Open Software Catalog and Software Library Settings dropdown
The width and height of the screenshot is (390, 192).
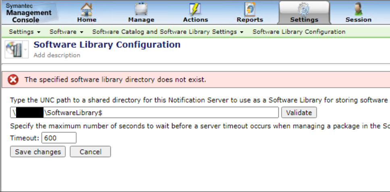(x=168, y=31)
